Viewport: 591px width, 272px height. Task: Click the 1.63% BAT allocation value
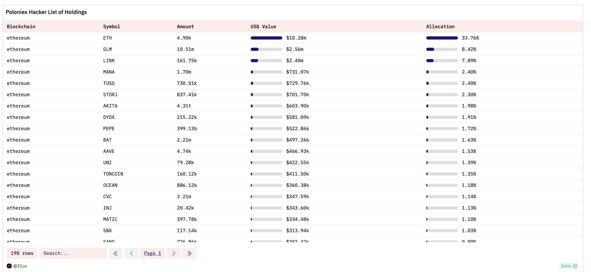click(x=469, y=140)
